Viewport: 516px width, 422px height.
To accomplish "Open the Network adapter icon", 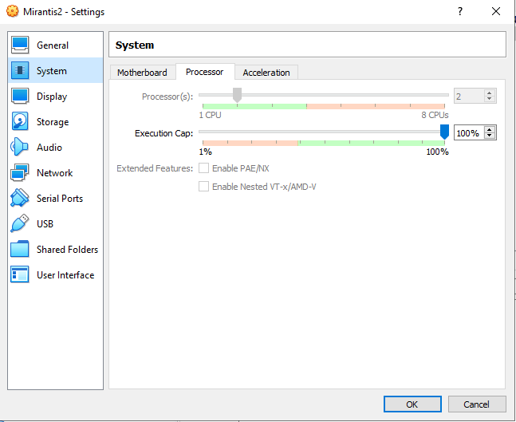I will pyautogui.click(x=20, y=173).
